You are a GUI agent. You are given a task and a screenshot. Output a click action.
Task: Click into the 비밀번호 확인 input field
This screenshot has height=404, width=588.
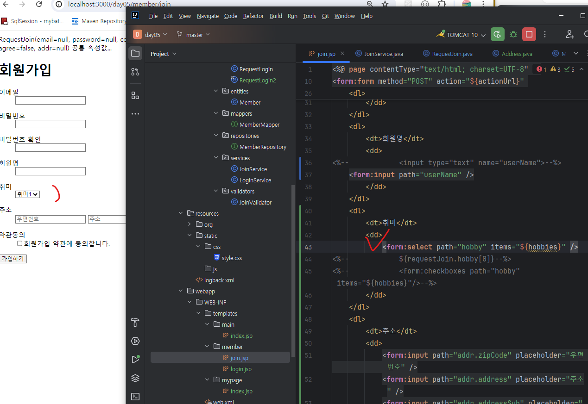click(51, 148)
